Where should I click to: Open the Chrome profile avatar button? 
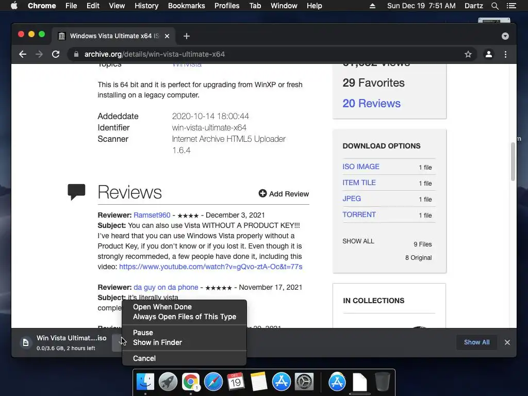click(x=489, y=54)
